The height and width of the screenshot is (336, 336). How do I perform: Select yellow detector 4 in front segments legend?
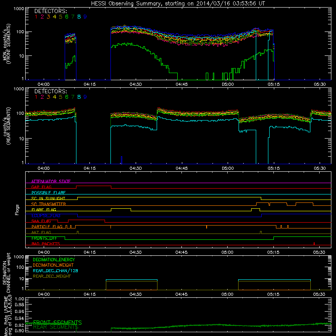point(55,17)
